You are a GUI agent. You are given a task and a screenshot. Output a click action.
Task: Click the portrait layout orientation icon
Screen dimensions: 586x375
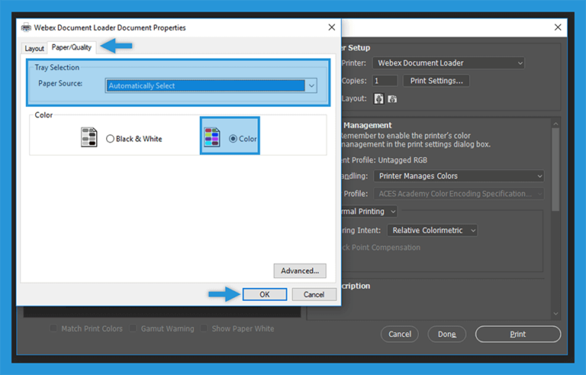click(378, 99)
